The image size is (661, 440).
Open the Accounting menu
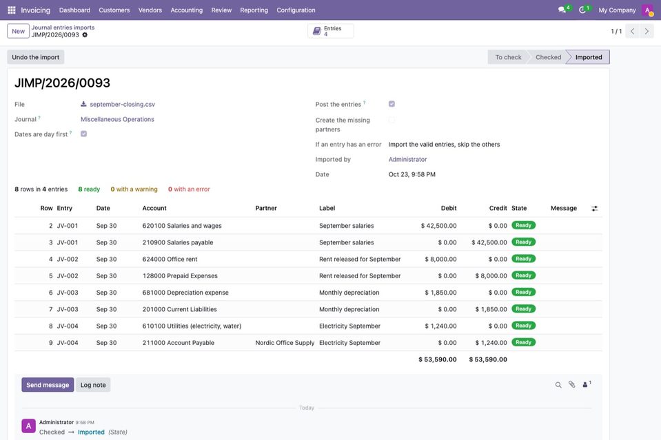(186, 10)
